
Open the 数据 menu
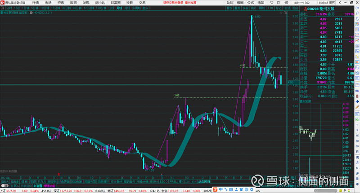73,3
